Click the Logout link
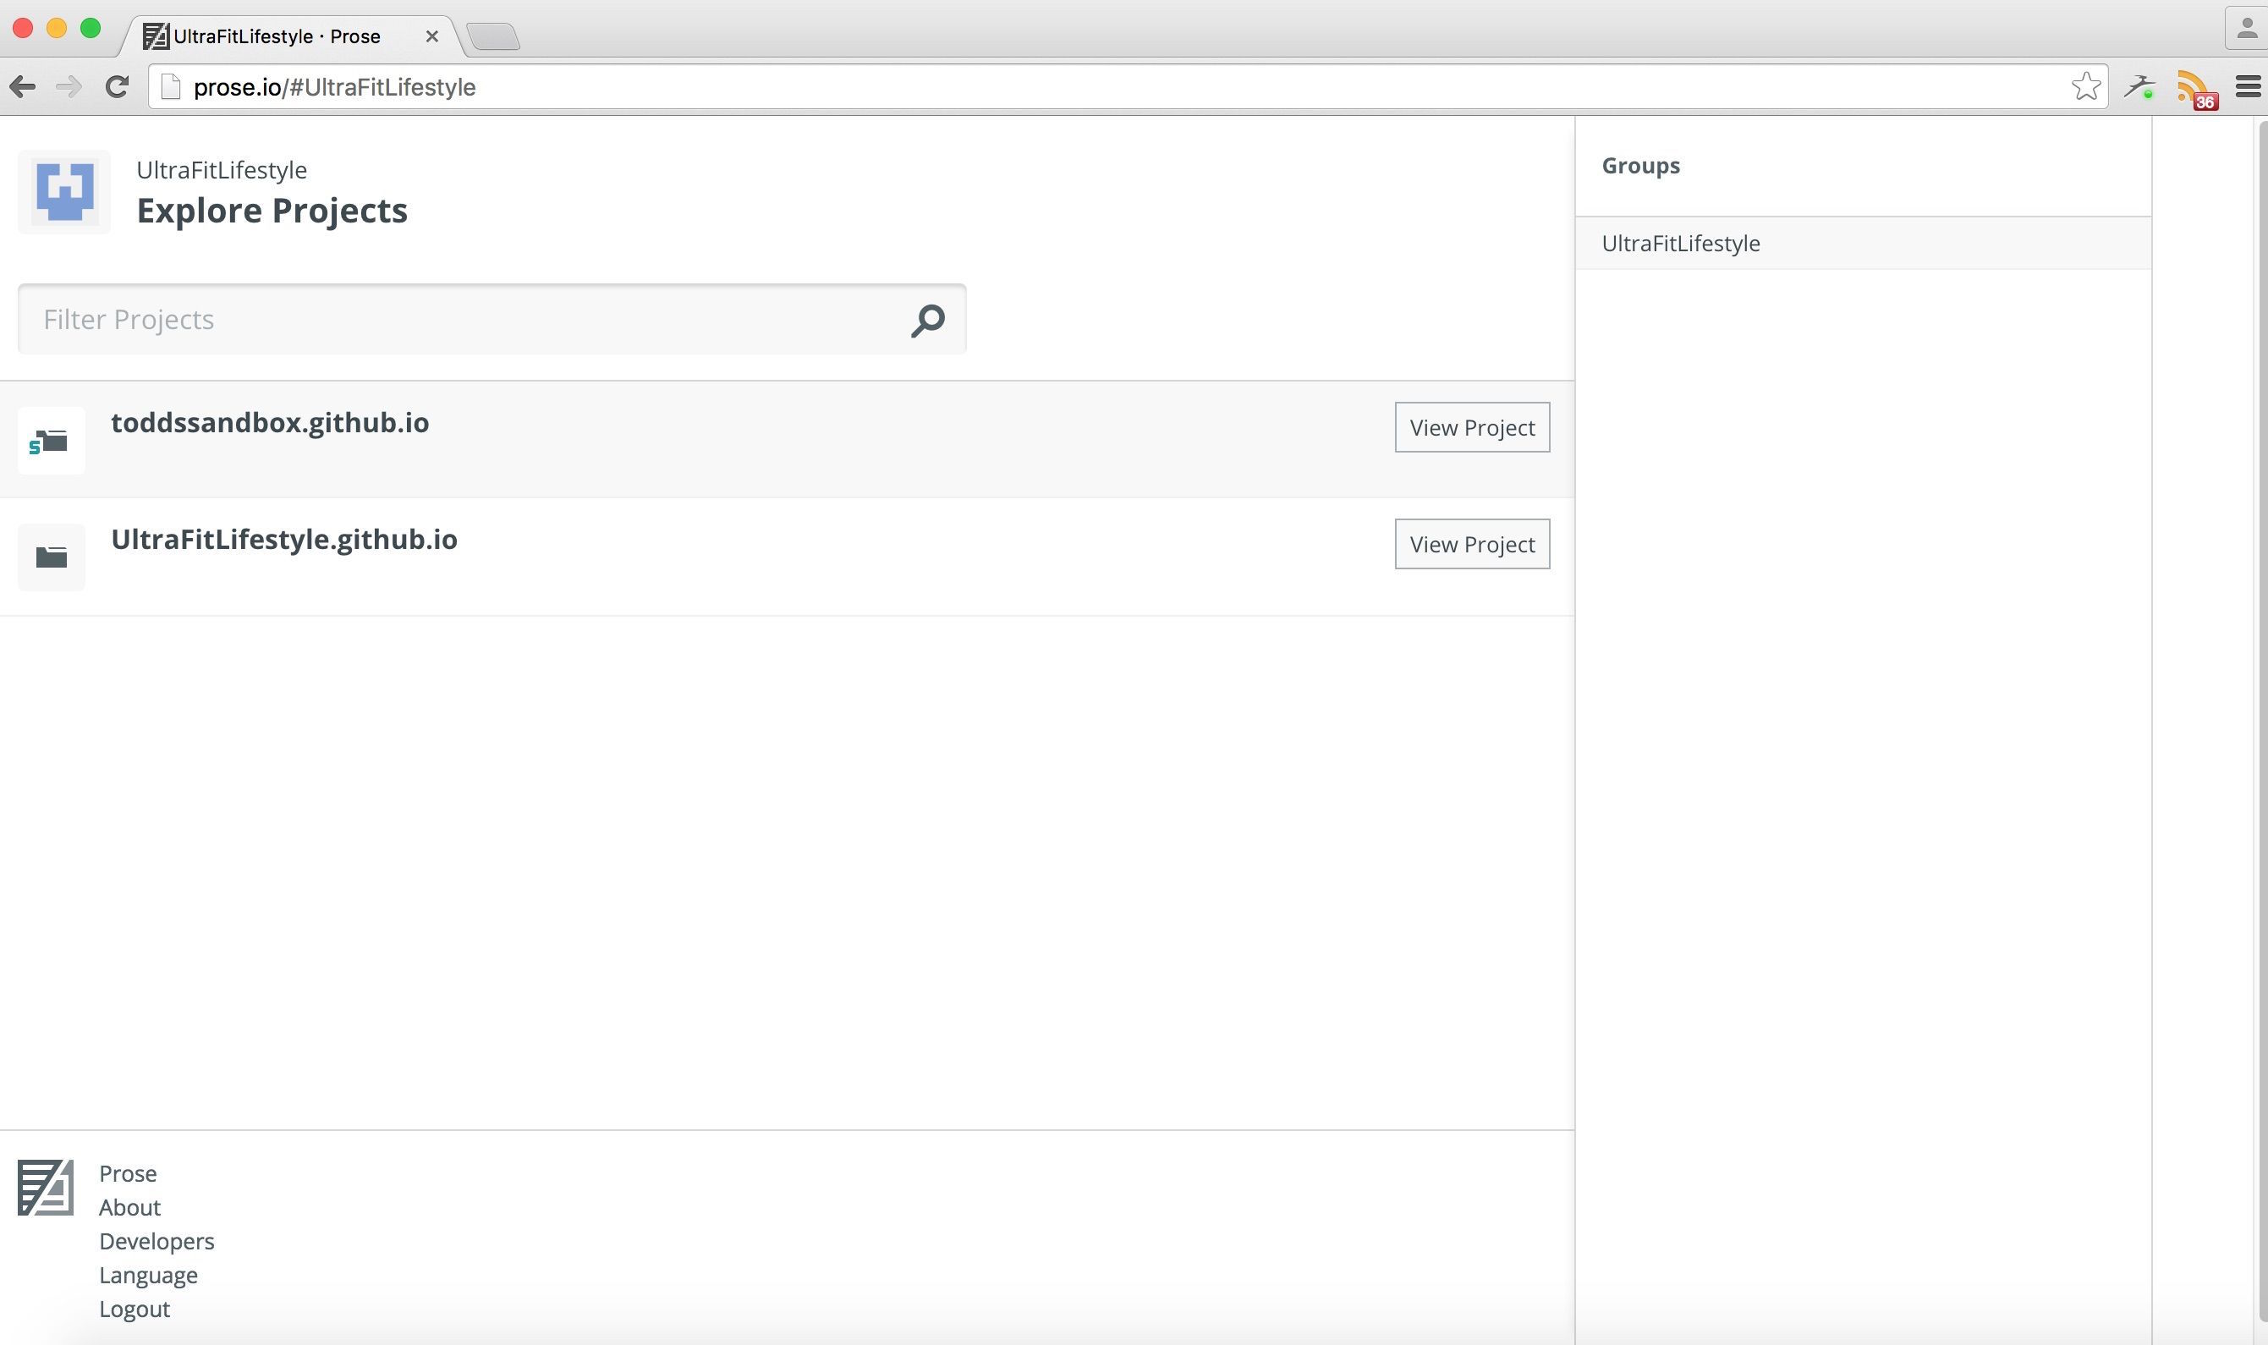Viewport: 2268px width, 1345px height. (135, 1309)
